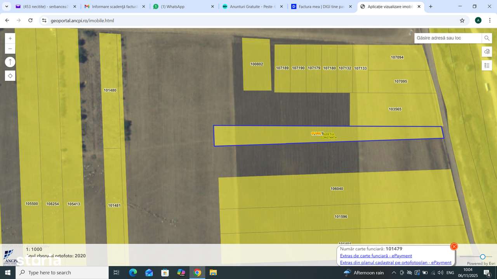The width and height of the screenshot is (497, 279).
Task: Show hidden system tray icons
Action: click(394, 273)
